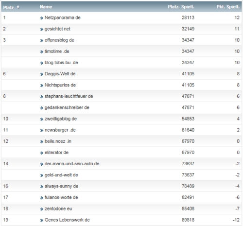Select rank number 19 in Platz column
Image resolution: width=243 pixels, height=226 pixels.
click(6, 220)
